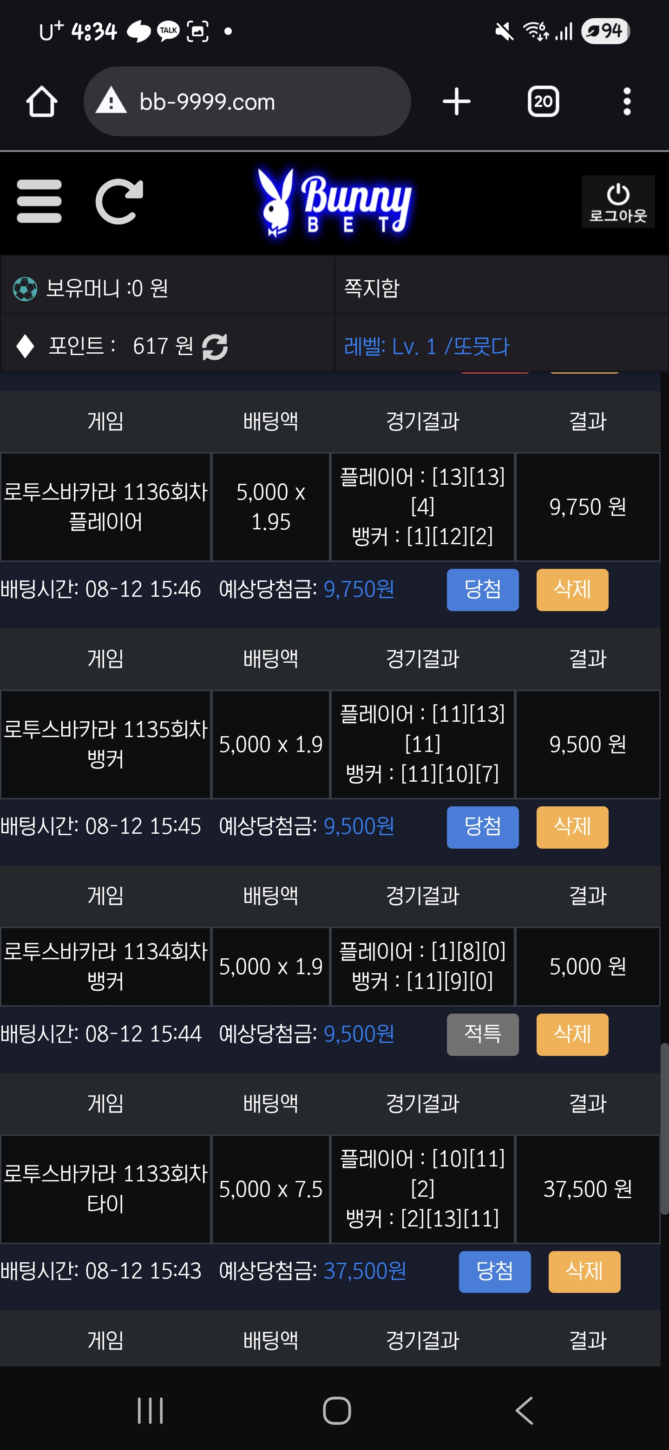Viewport: 669px width, 1450px height.
Task: Tap the Android back navigation button
Action: click(524, 1410)
